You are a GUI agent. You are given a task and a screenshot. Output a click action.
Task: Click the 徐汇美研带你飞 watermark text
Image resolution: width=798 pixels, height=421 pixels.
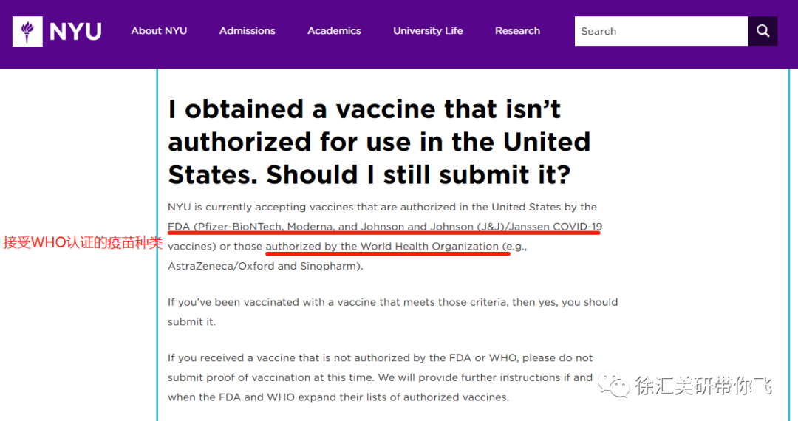point(703,386)
